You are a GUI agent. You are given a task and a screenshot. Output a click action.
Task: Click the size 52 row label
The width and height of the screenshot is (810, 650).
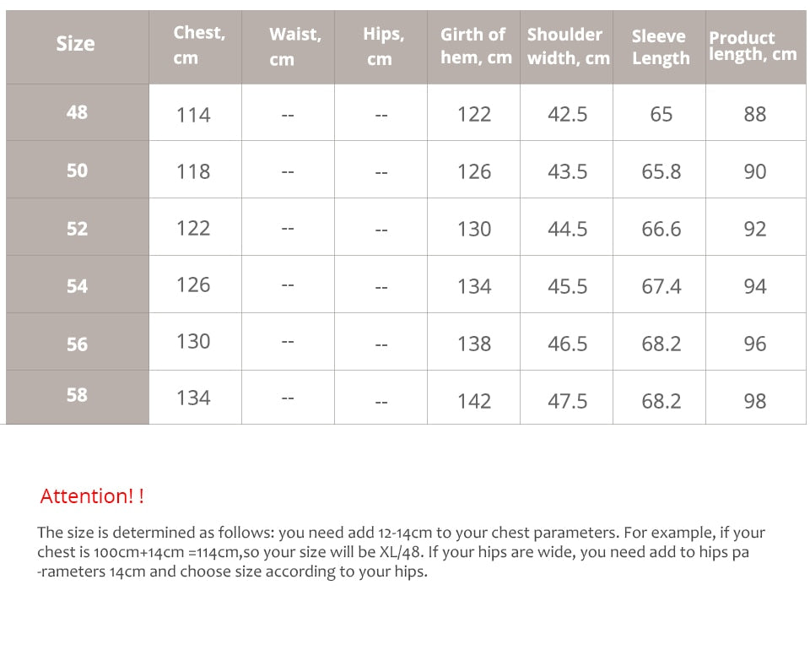coord(77,229)
